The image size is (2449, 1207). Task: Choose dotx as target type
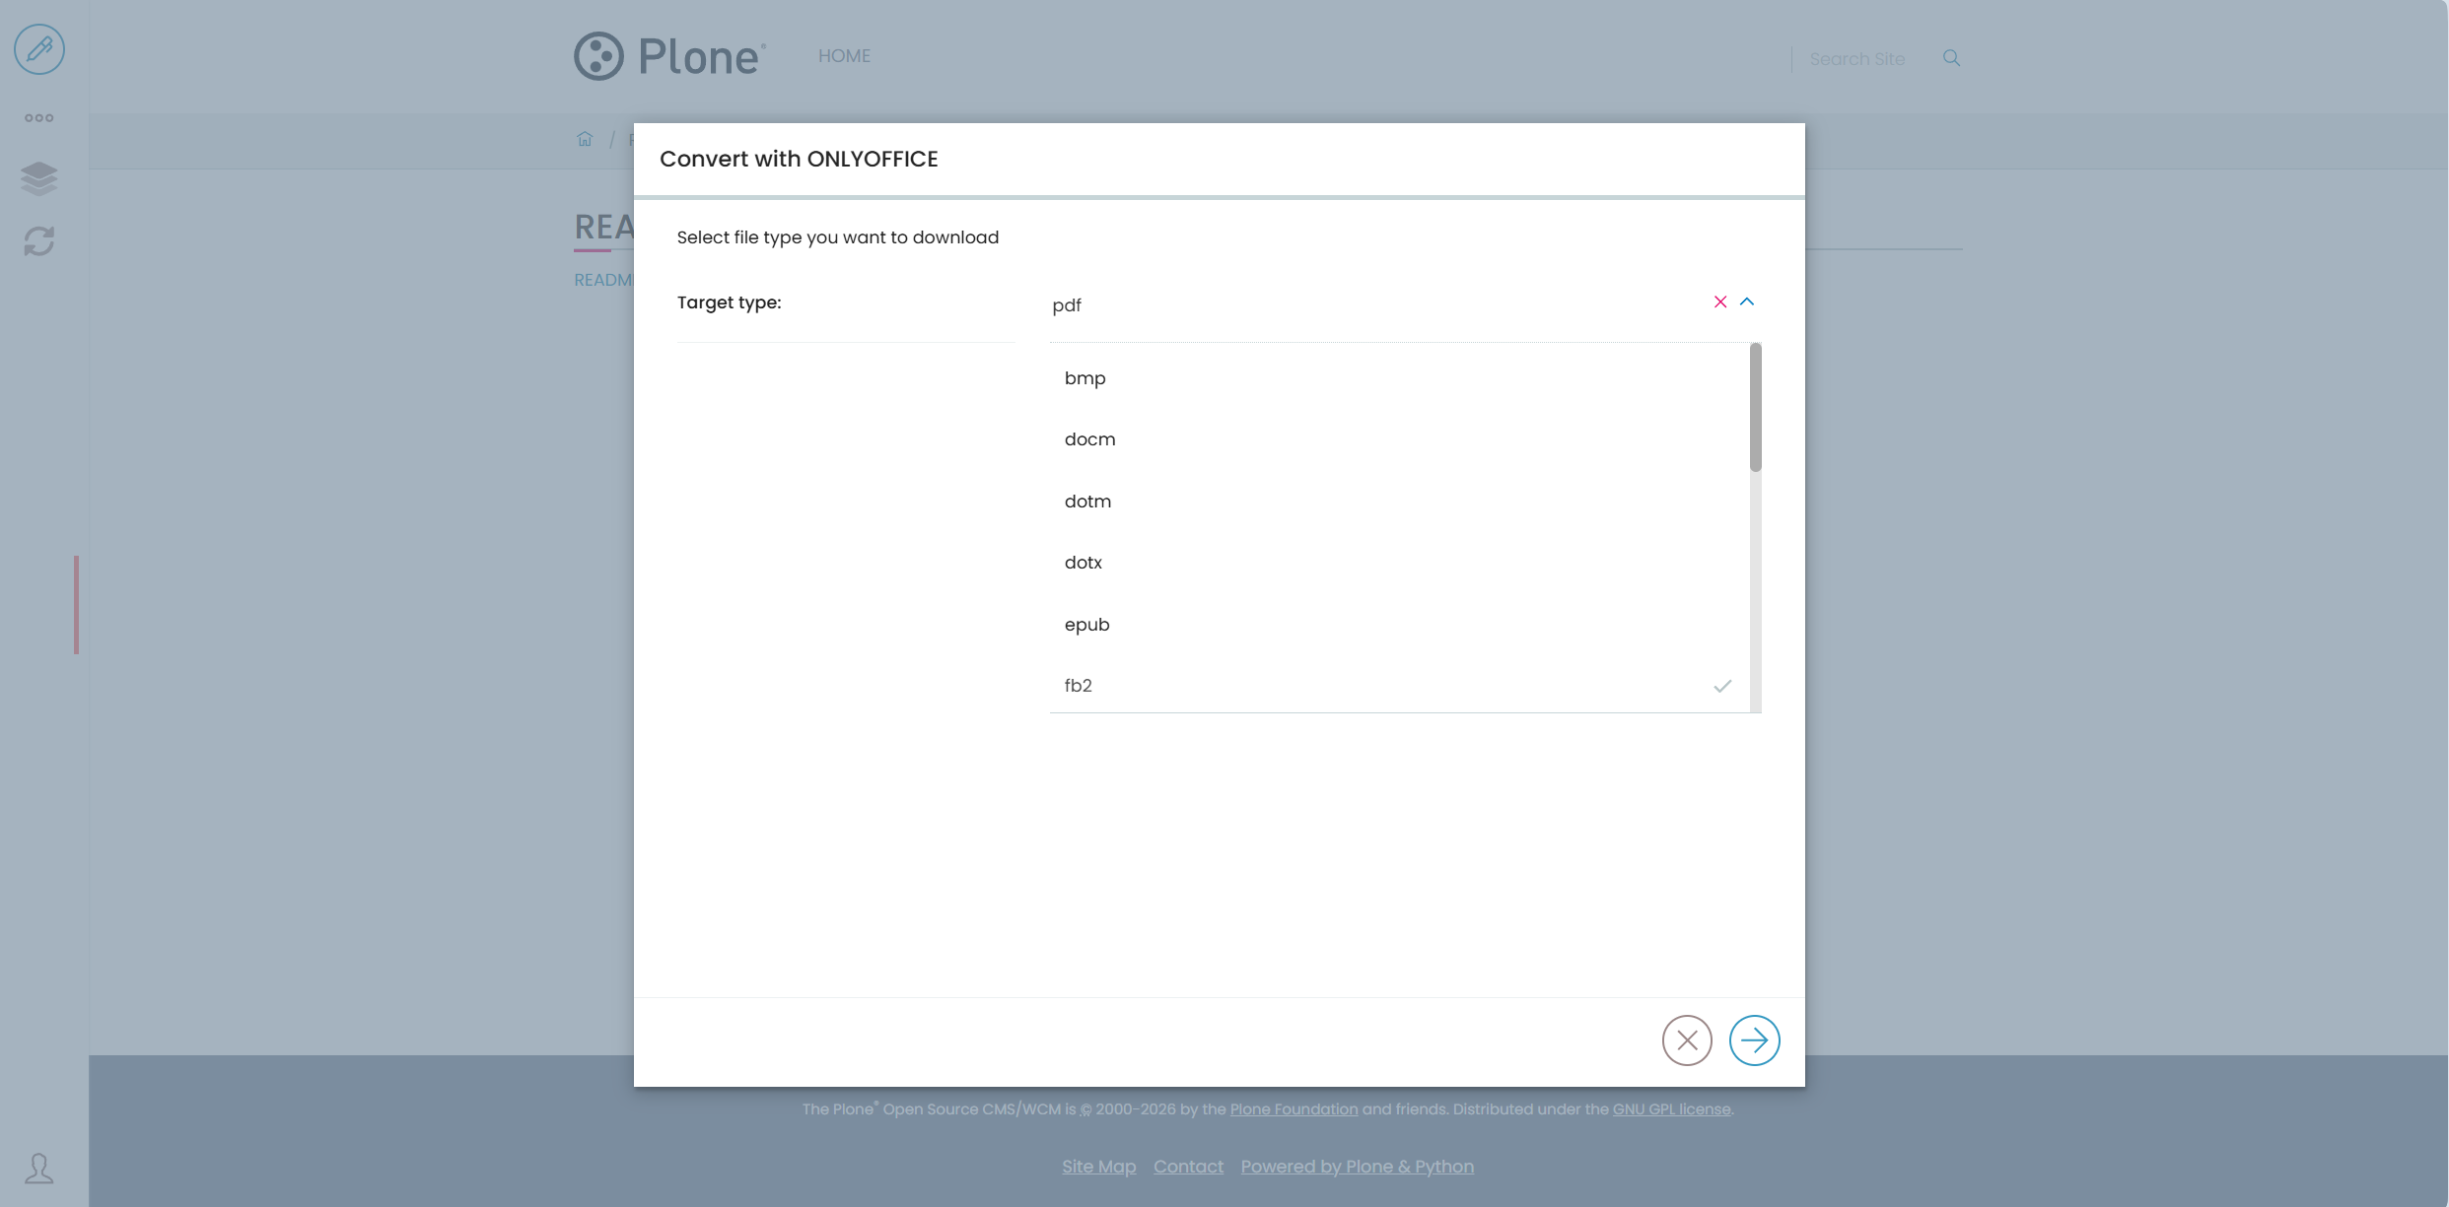tap(1400, 563)
